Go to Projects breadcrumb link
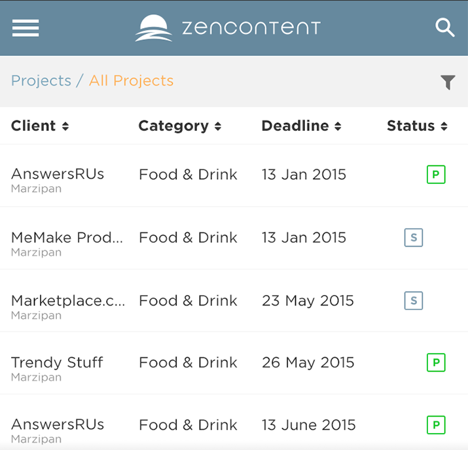The height and width of the screenshot is (450, 468). point(41,81)
